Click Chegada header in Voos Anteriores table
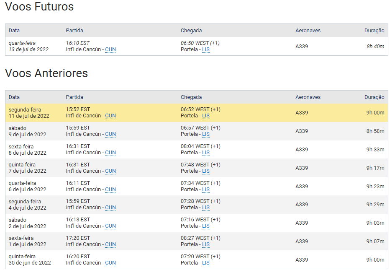This screenshot has height=270, width=390. 191,97
